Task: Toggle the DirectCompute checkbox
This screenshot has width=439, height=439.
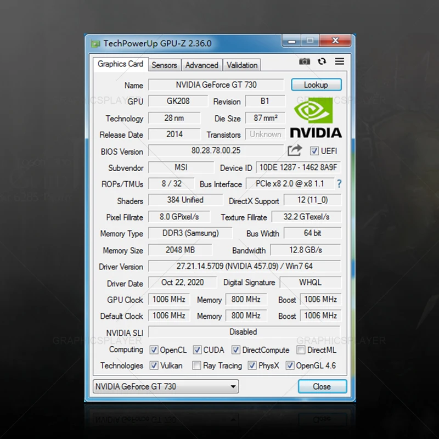Action: tap(235, 350)
